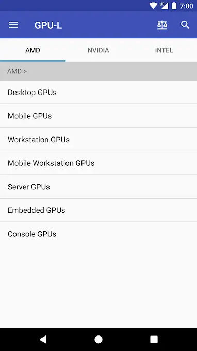Switch to the NVIDIA tab
Image resolution: width=197 pixels, height=351 pixels.
(x=98, y=50)
